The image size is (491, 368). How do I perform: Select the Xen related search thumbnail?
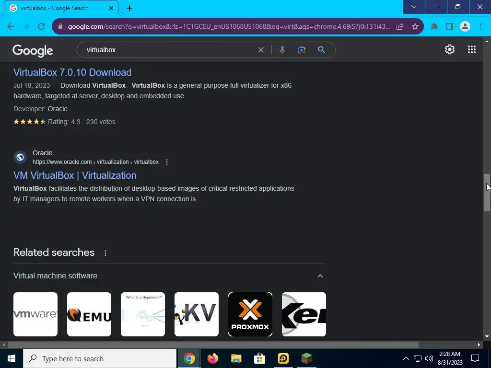(x=304, y=314)
